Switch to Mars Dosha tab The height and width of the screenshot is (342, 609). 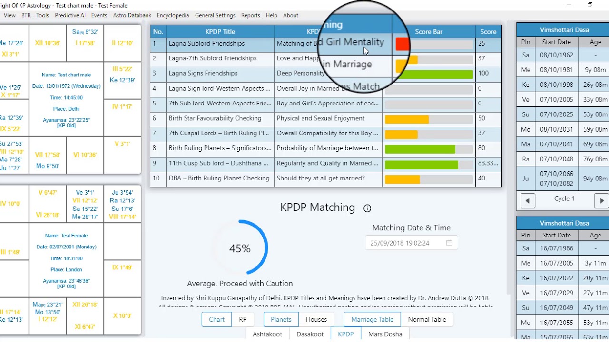point(385,334)
